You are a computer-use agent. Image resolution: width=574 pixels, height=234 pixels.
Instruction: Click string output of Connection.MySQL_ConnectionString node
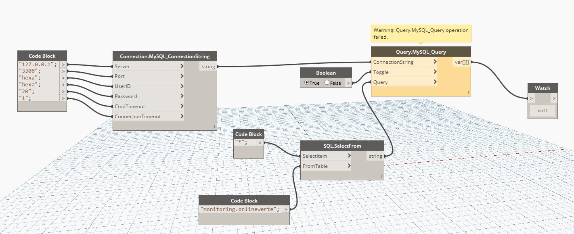click(x=208, y=67)
